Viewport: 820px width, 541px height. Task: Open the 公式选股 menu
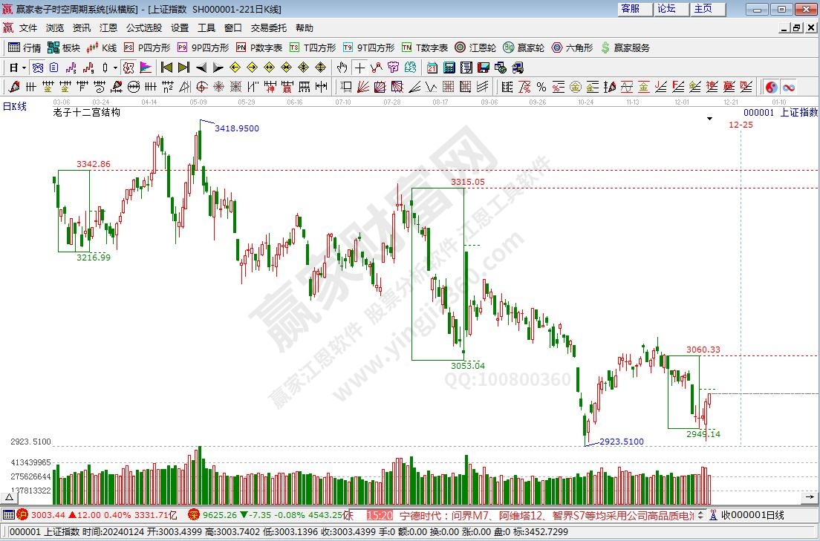pyautogui.click(x=143, y=28)
